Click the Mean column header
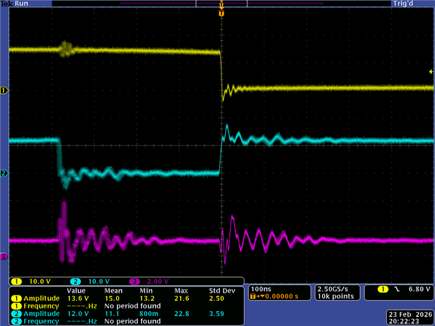 pos(114,291)
